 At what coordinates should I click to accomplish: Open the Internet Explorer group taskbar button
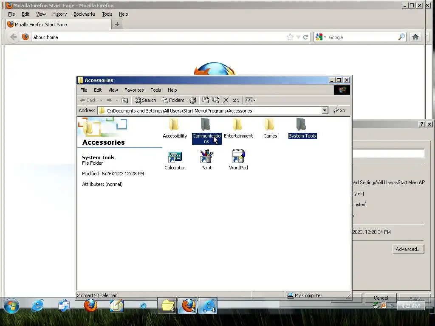(x=208, y=306)
